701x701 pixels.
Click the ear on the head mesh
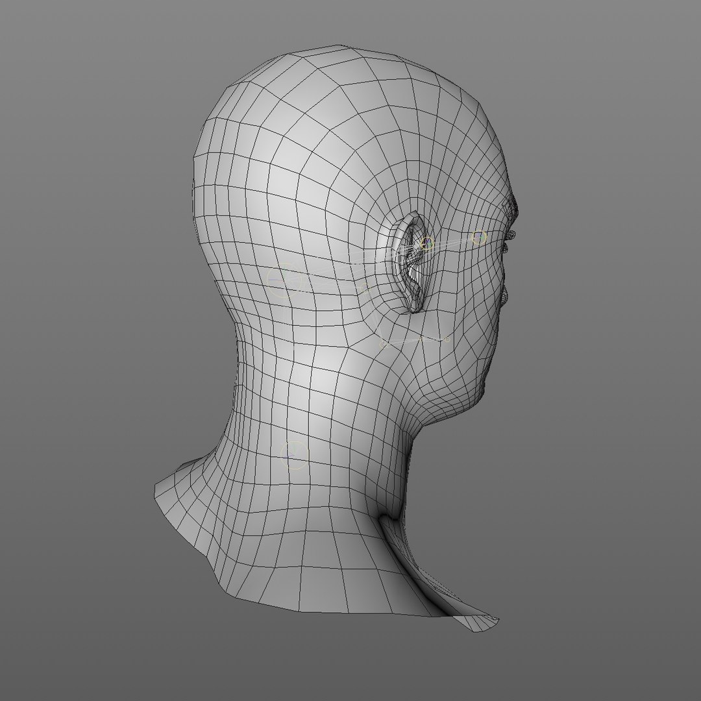click(x=410, y=262)
